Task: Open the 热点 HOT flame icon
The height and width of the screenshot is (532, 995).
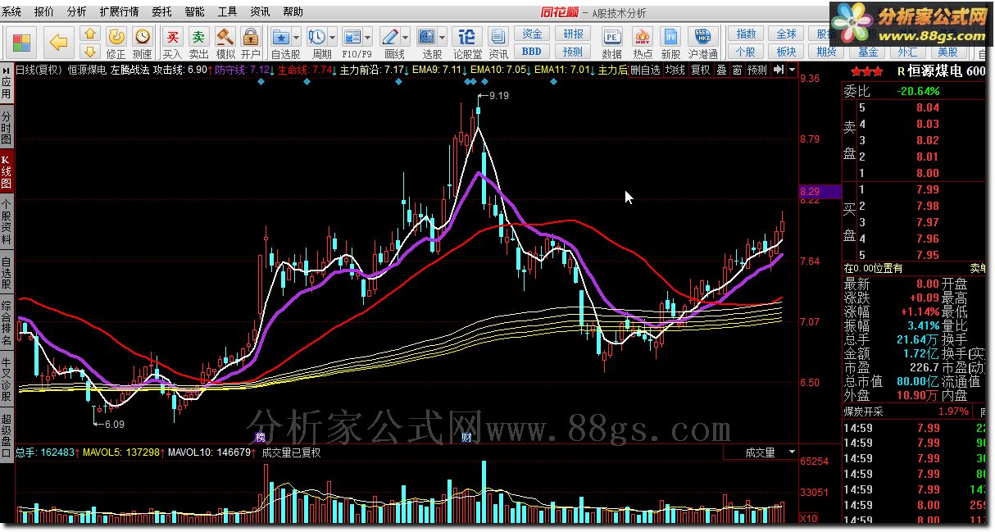Action: click(x=643, y=36)
